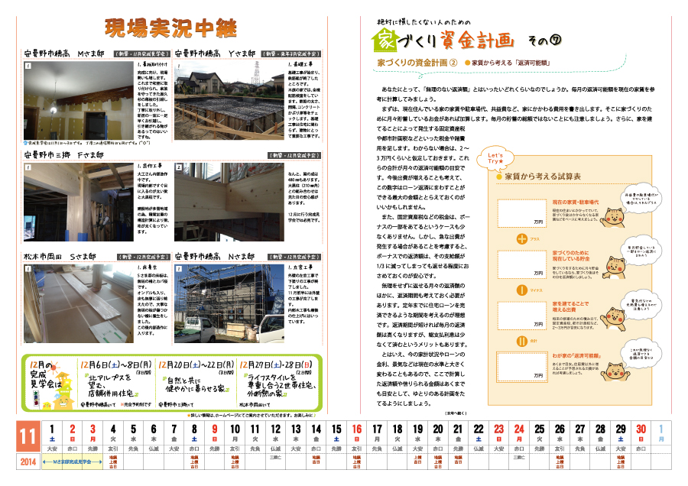
Task: Open the Nさま邸 scaffolding exterior photo
Action: point(229,303)
